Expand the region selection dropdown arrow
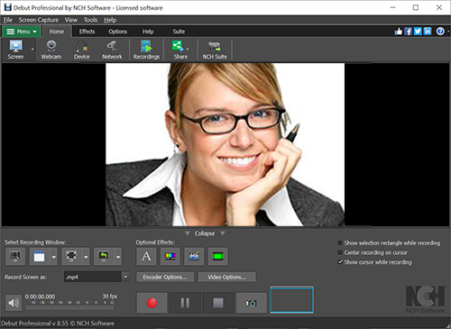Image resolution: width=451 pixels, height=329 pixels. tap(86, 257)
